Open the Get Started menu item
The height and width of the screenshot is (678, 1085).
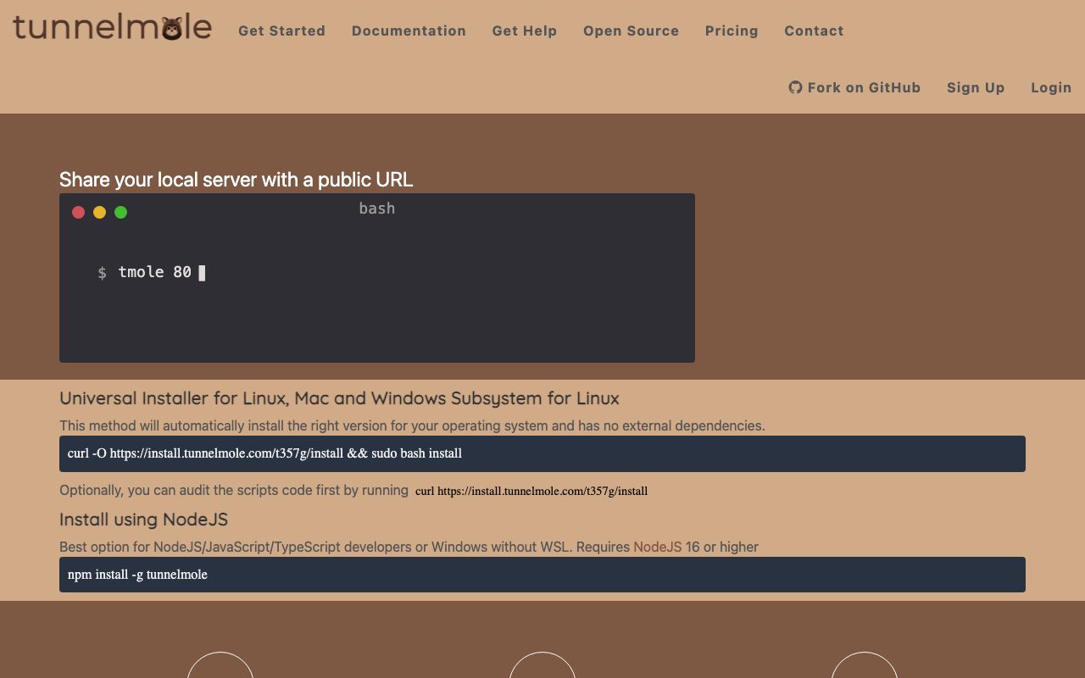(x=281, y=31)
